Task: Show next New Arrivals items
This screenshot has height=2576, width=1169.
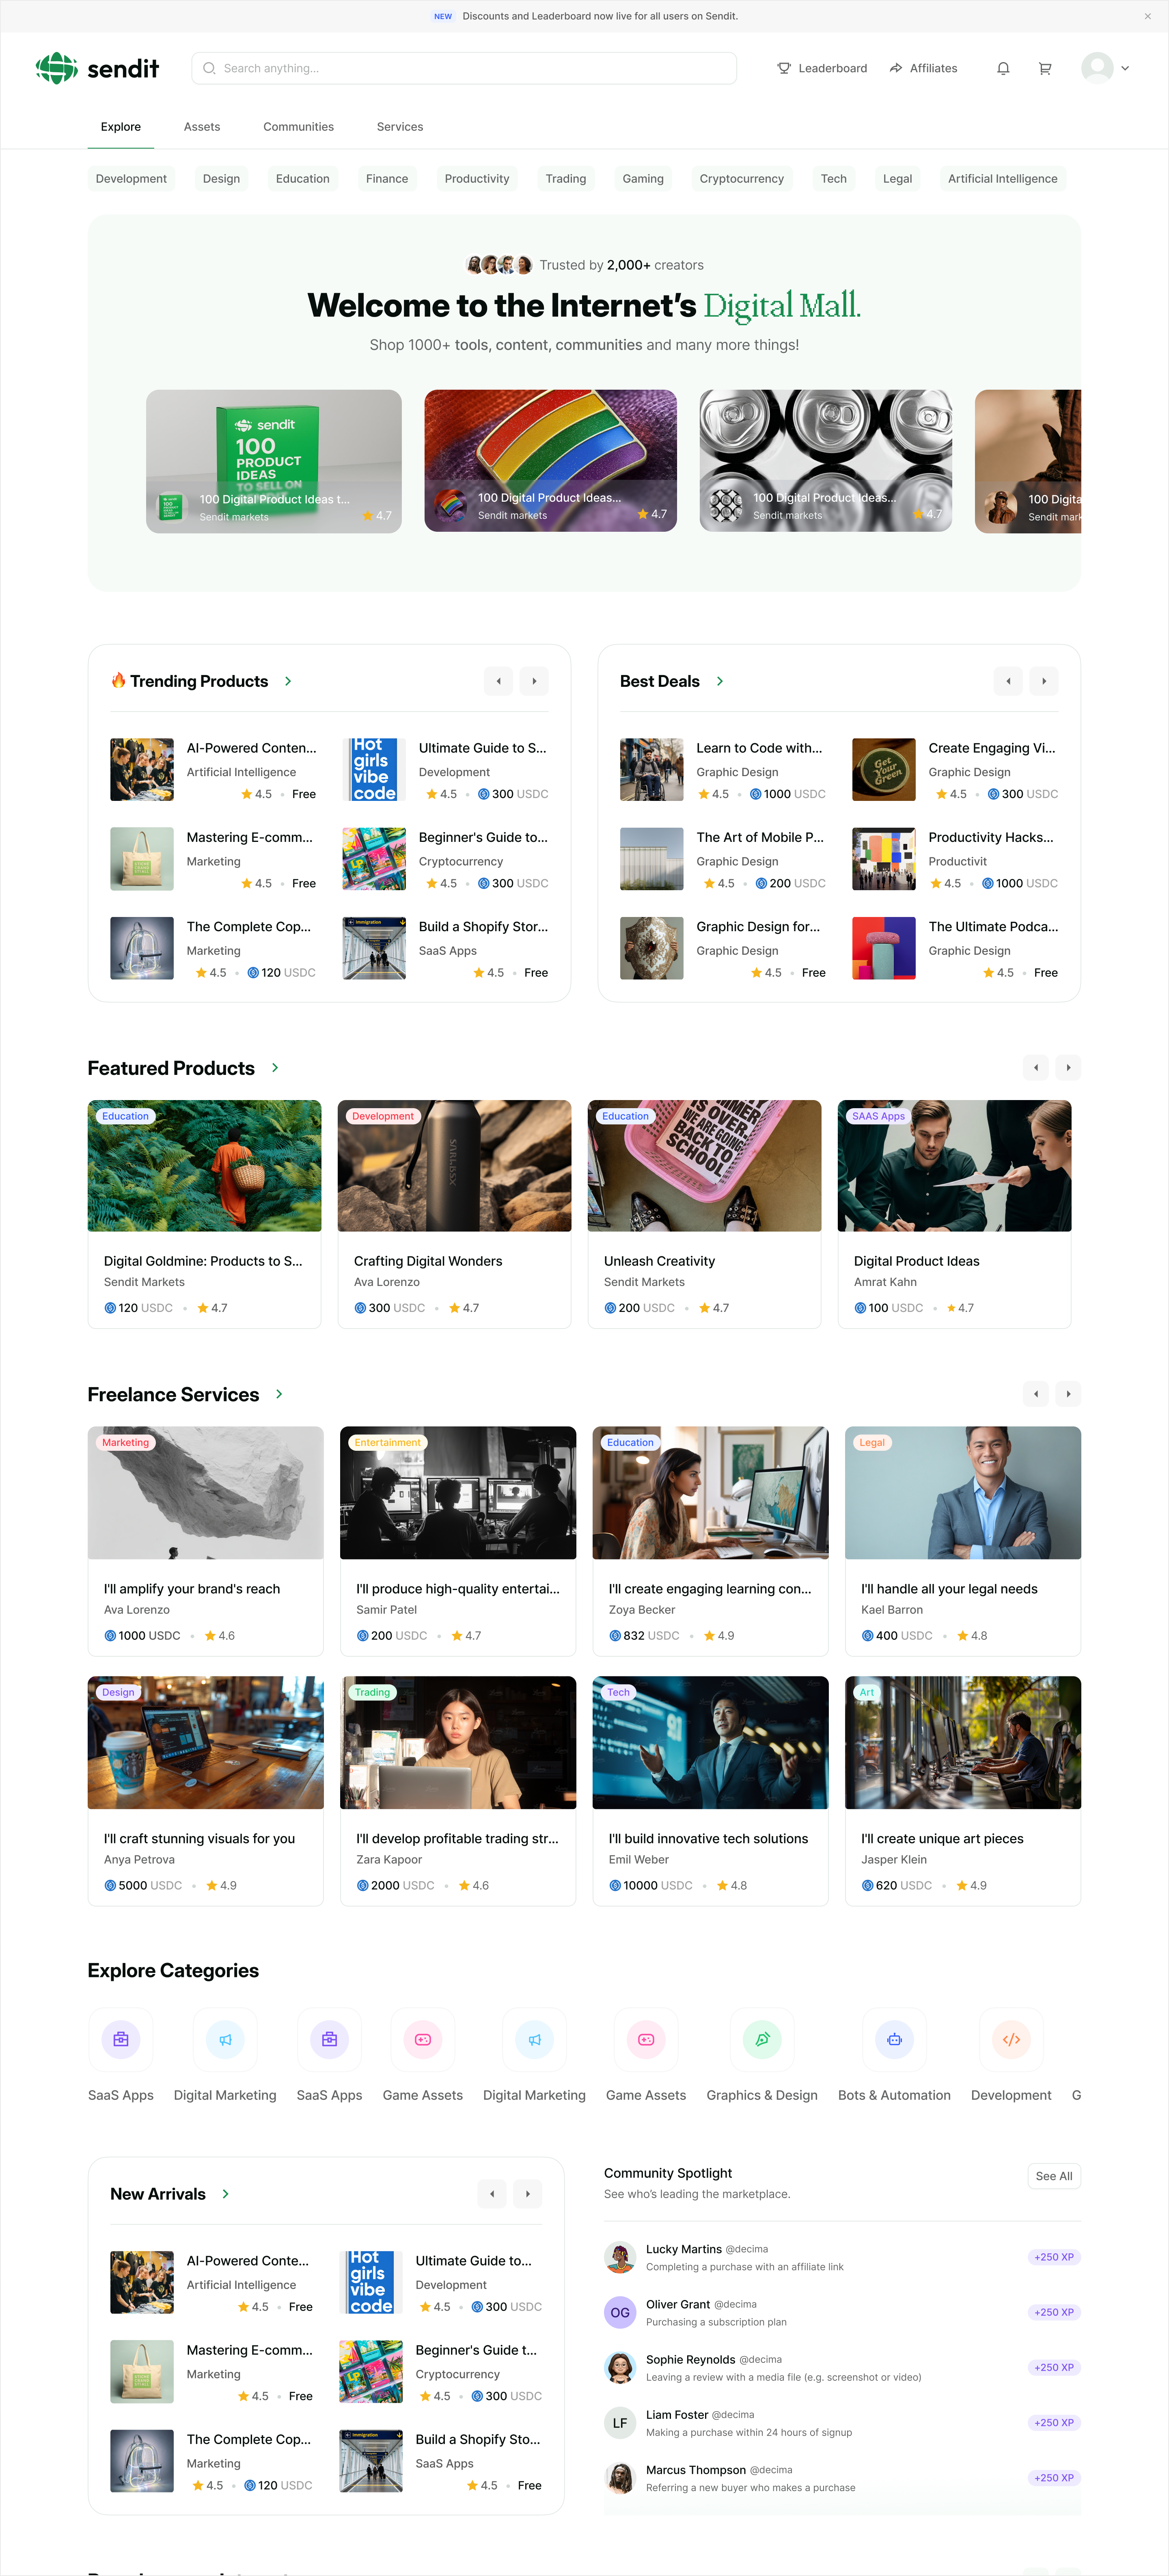Action: [528, 2194]
